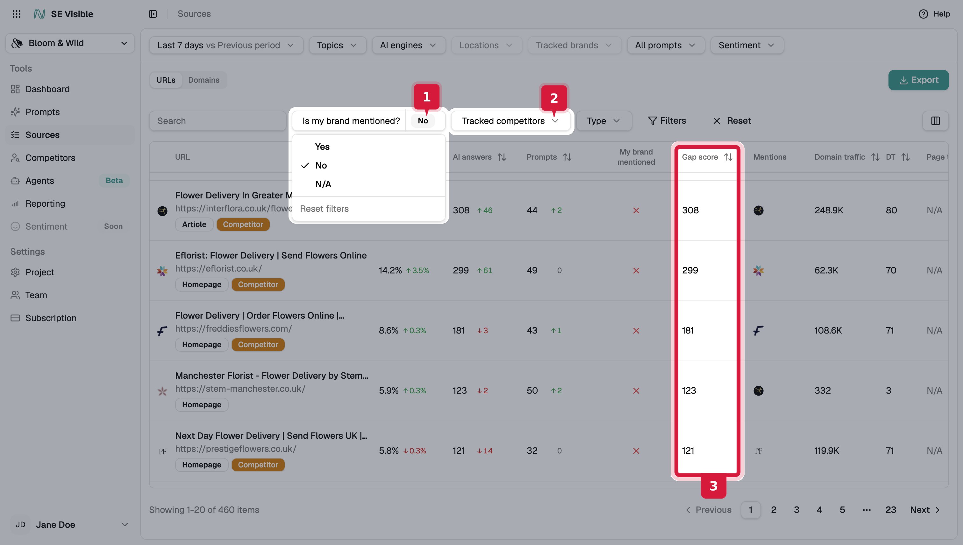Open Help via the question mark icon

coord(923,14)
